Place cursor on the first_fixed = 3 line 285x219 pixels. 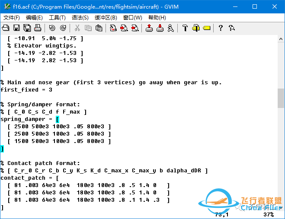coord(26,89)
